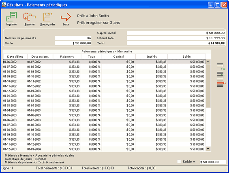The width and height of the screenshot is (229, 173).
Task: Click the row-list icon with red arrow
Action: coord(221,83)
